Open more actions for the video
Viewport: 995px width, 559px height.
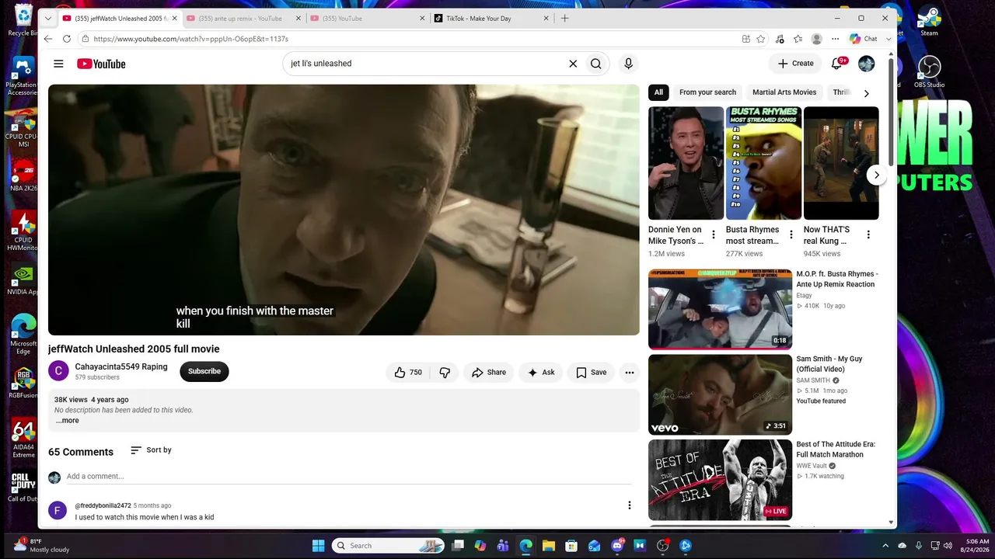pos(630,373)
